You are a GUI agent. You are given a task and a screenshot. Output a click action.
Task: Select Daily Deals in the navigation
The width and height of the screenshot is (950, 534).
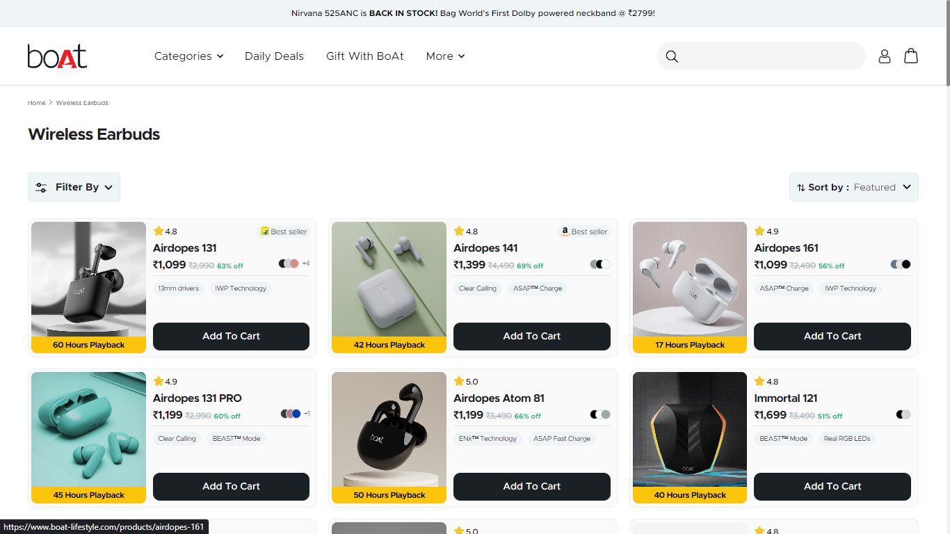(274, 56)
